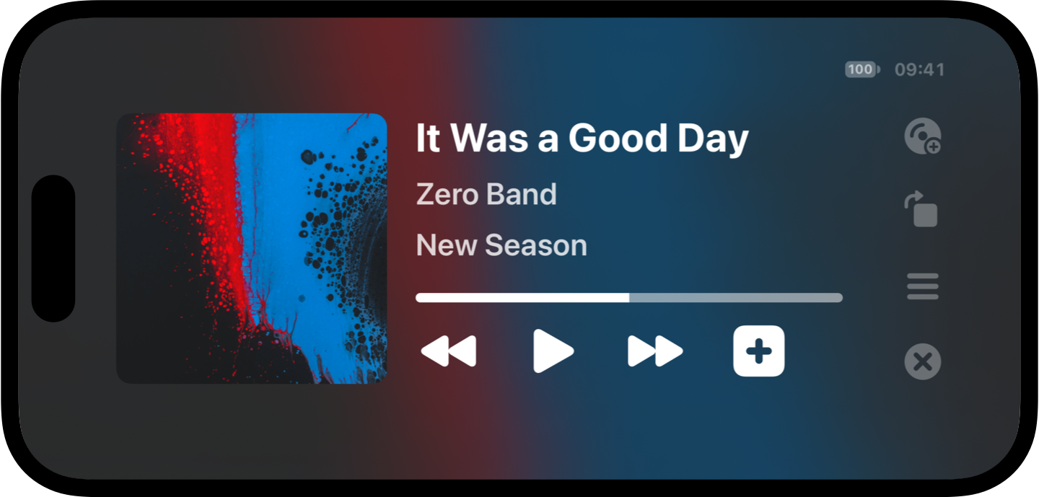Viewport: 1039px width, 497px height.
Task: Tap the 09:41 clock
Action: tap(919, 70)
